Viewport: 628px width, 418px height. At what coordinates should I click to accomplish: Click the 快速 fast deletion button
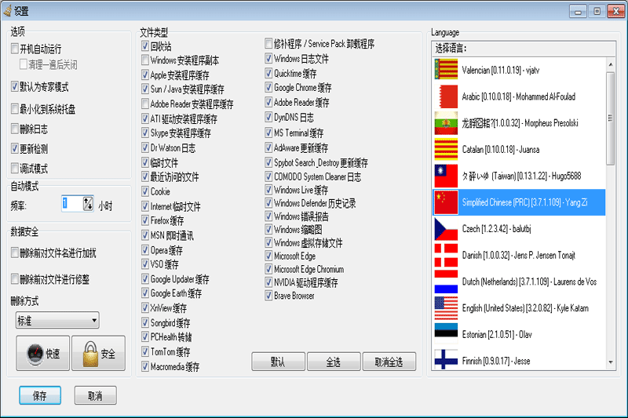43,353
